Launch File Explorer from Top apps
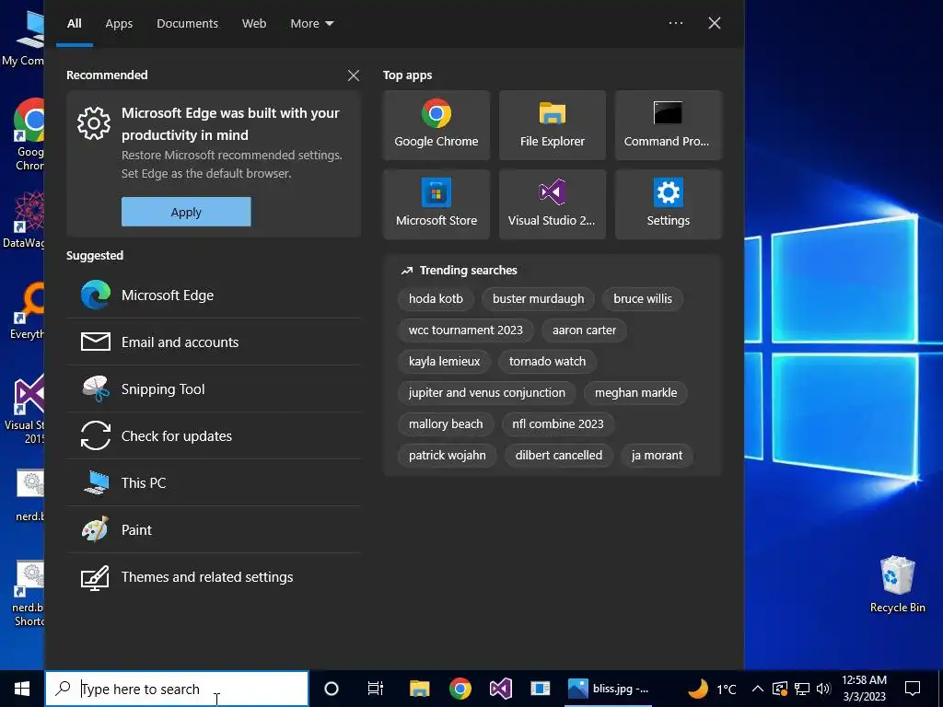The height and width of the screenshot is (707, 943). [553, 125]
